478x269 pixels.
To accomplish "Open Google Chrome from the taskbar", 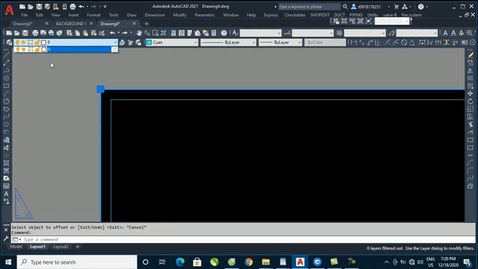I will pos(249,262).
